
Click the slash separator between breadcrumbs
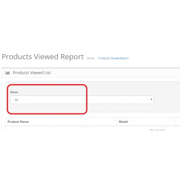[96, 58]
